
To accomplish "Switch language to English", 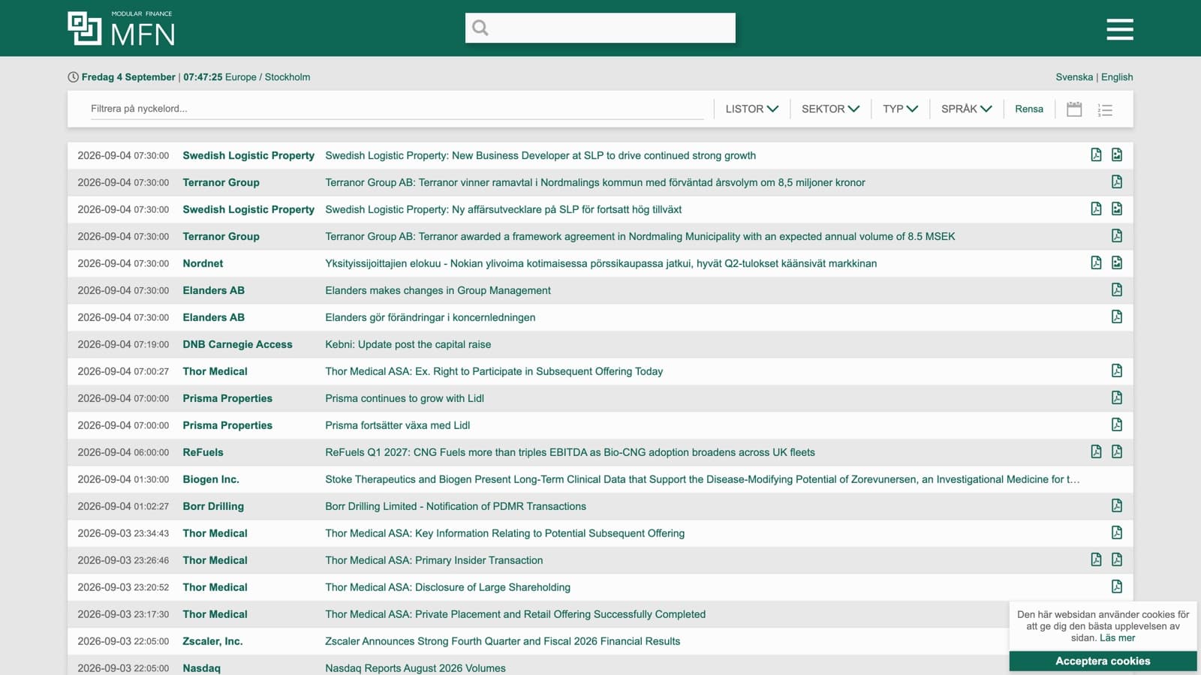I will click(x=1117, y=77).
